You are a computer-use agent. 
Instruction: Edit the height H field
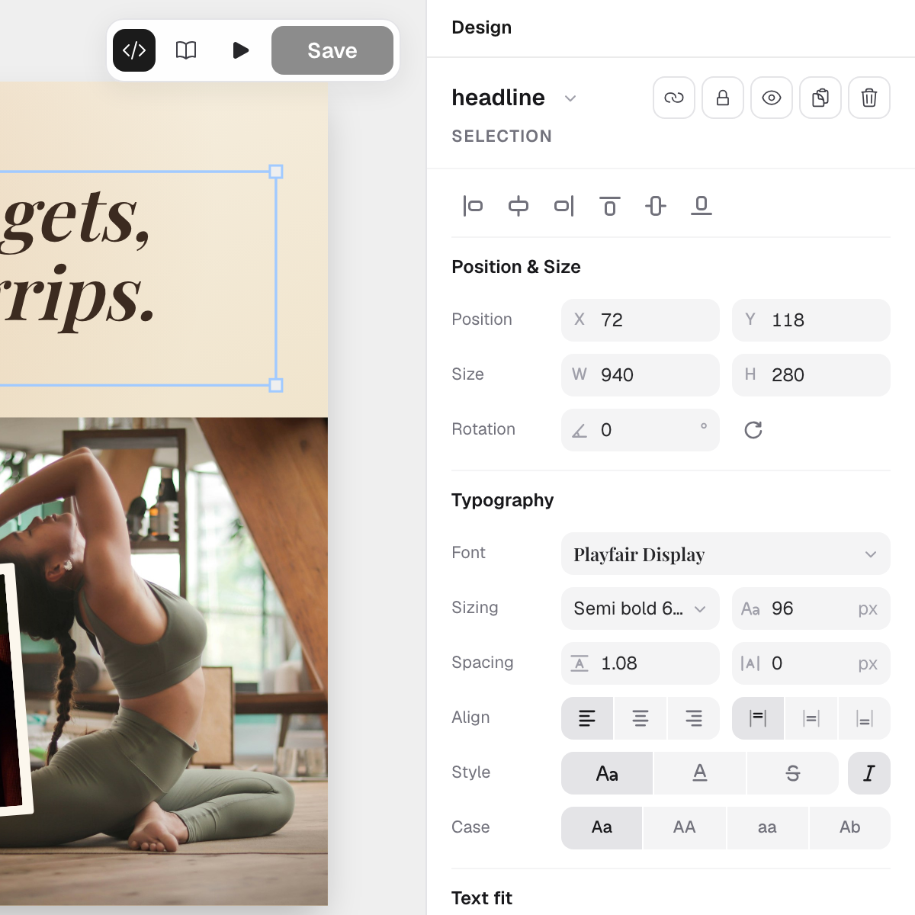pos(811,375)
